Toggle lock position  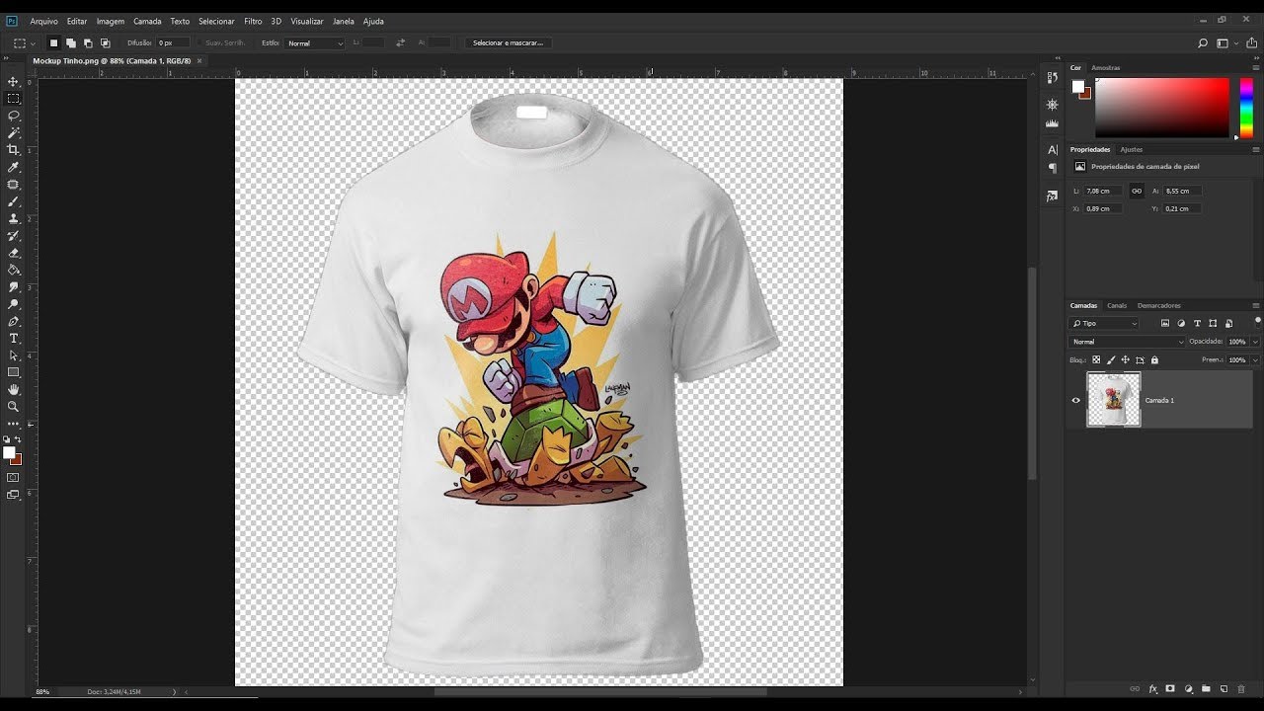[1125, 360]
